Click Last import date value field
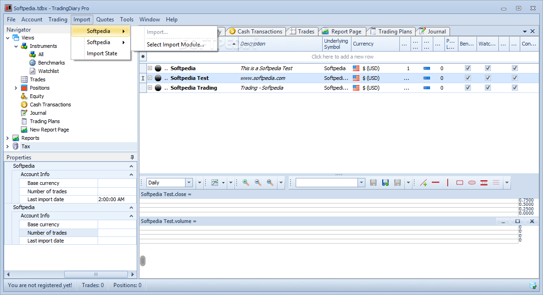The width and height of the screenshot is (543, 295). tap(117, 199)
